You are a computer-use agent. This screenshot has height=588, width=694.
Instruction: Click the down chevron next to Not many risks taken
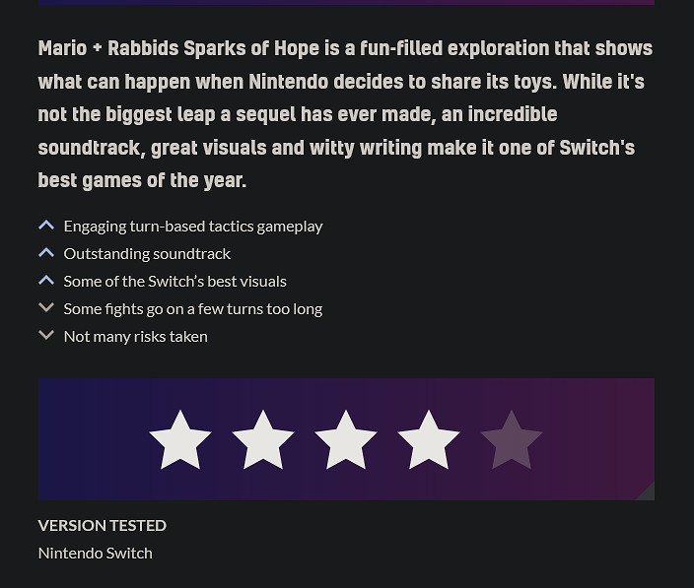46,336
